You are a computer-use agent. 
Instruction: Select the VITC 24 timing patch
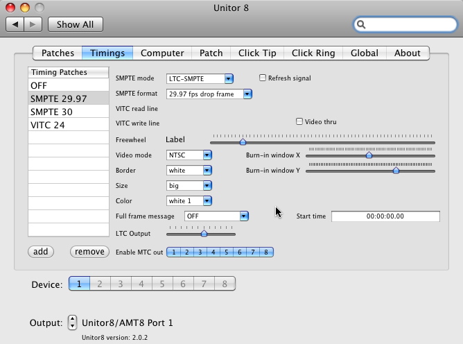click(69, 125)
